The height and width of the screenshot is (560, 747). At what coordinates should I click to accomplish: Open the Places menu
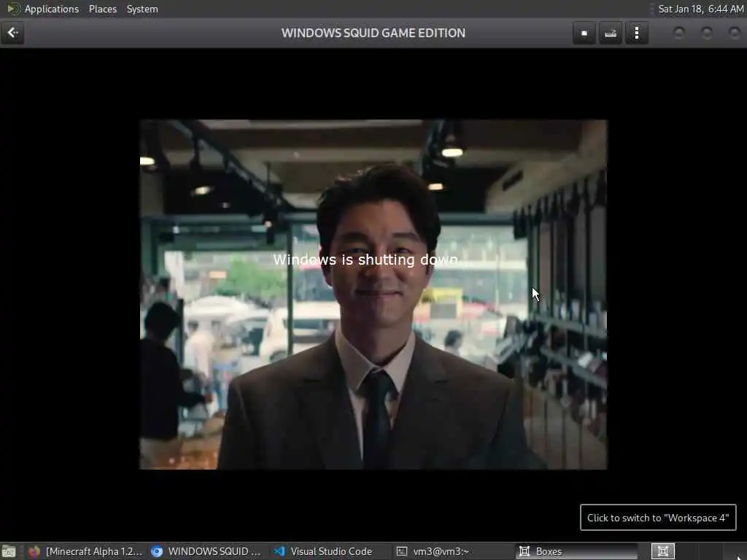pos(102,9)
